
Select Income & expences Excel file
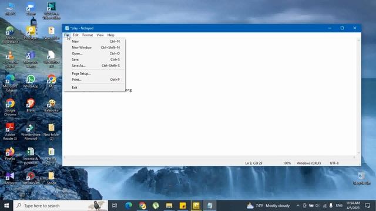click(31, 156)
